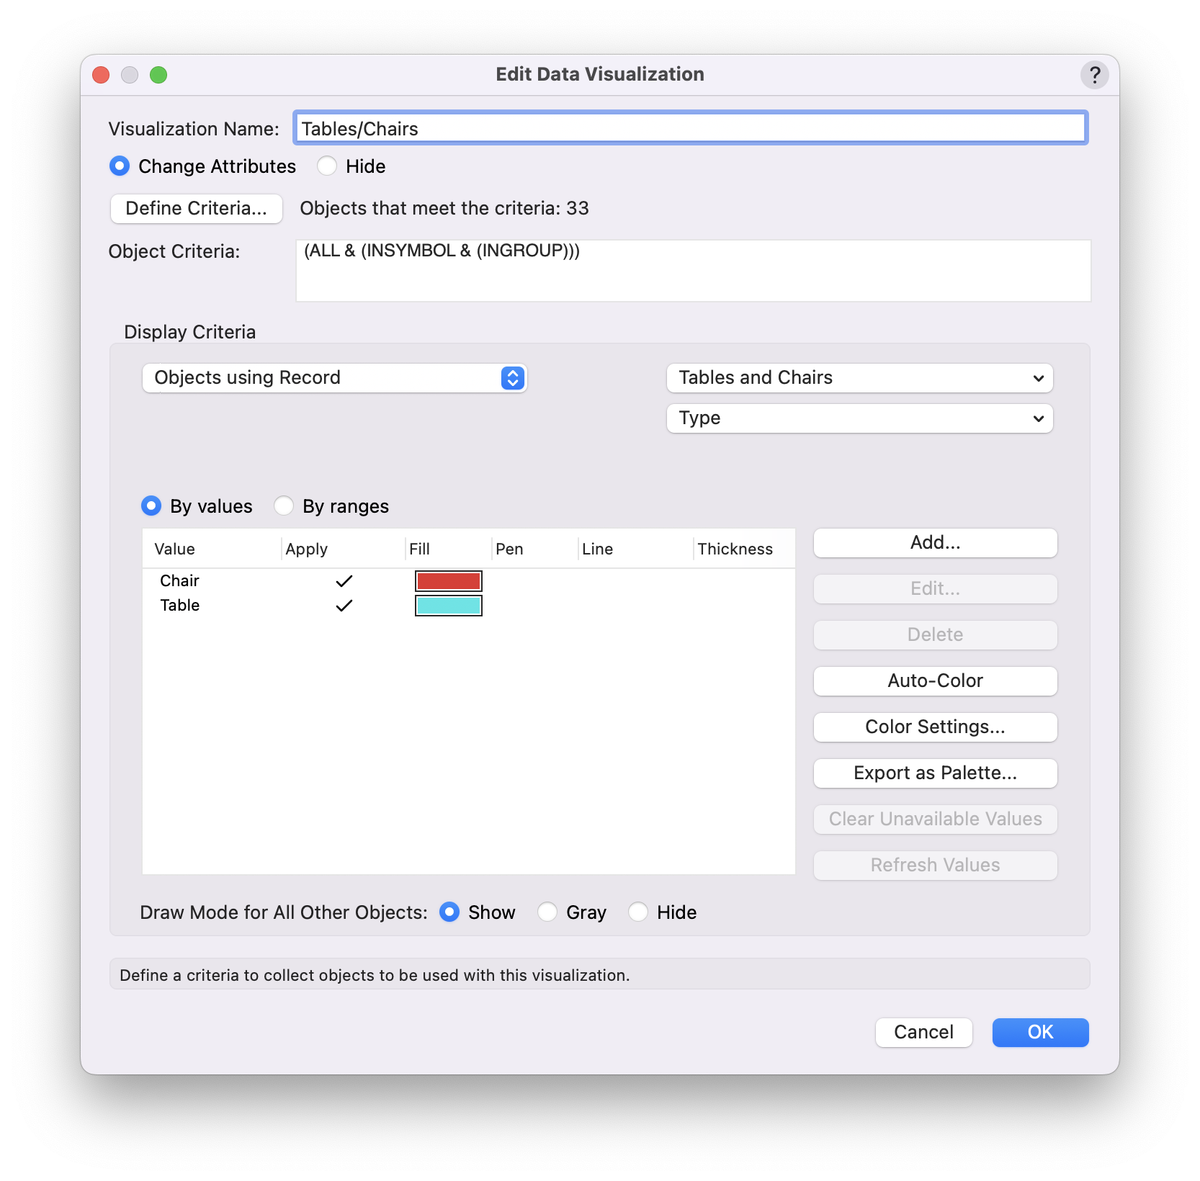Switch to By ranges mode
The image size is (1200, 1181).
point(284,506)
